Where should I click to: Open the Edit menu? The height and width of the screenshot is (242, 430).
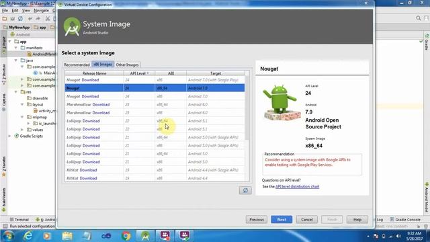click(x=15, y=11)
